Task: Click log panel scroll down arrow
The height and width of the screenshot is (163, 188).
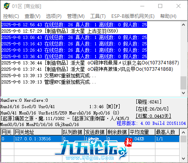Action: pyautogui.click(x=184, y=93)
